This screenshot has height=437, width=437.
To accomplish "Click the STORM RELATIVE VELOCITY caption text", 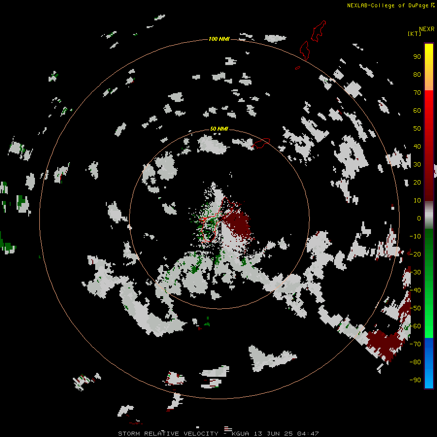I will tap(168, 434).
